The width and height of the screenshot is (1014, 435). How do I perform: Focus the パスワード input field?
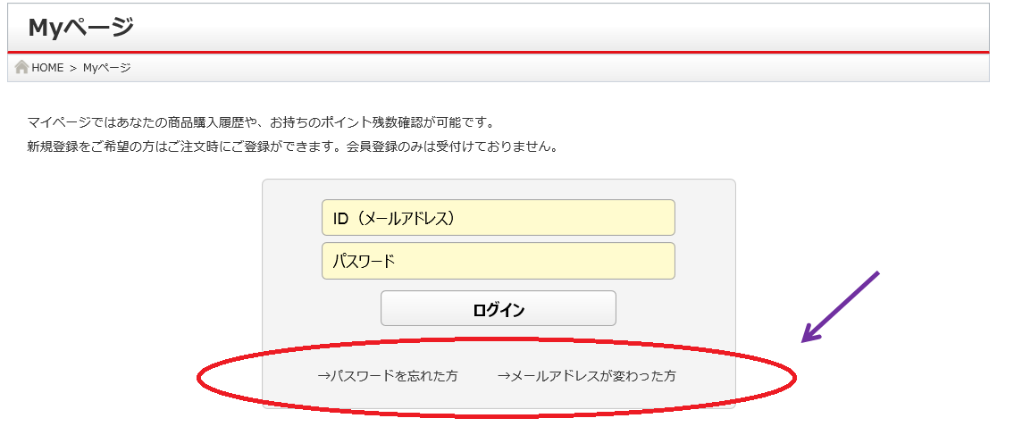pyautogui.click(x=498, y=261)
